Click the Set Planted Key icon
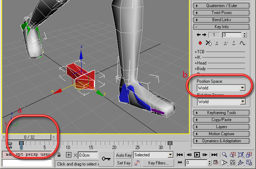This screenshot has width=256, height=169. coord(217,43)
